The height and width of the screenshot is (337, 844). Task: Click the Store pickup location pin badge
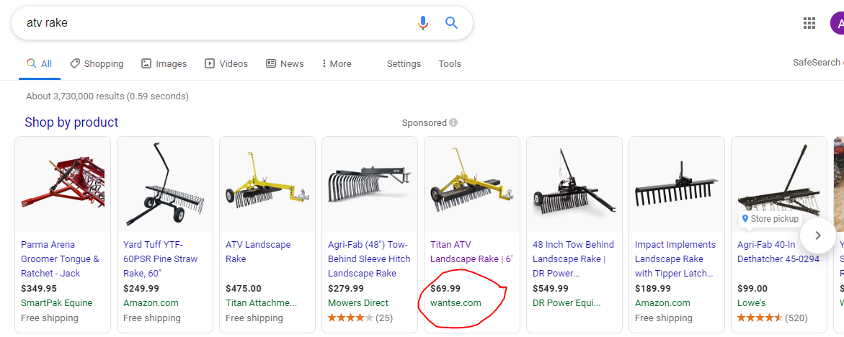pos(770,219)
